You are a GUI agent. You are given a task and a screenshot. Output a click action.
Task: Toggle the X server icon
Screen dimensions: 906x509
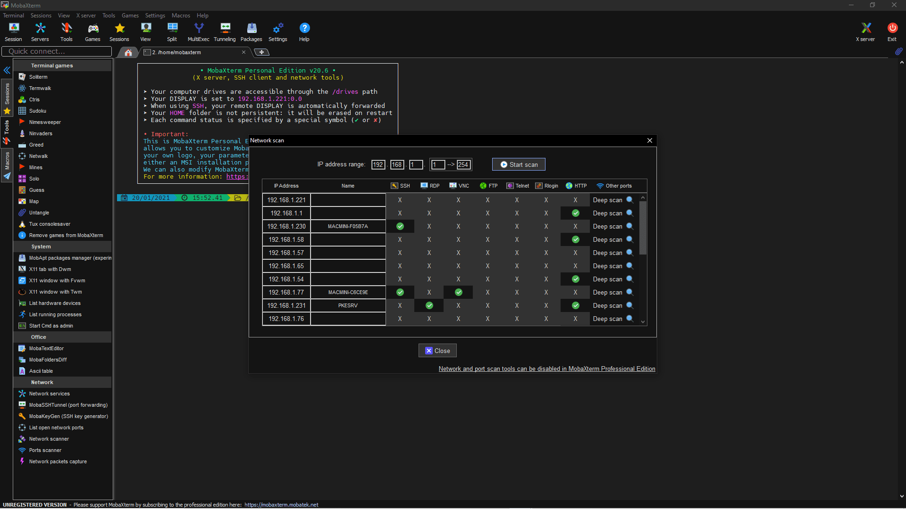pyautogui.click(x=865, y=32)
